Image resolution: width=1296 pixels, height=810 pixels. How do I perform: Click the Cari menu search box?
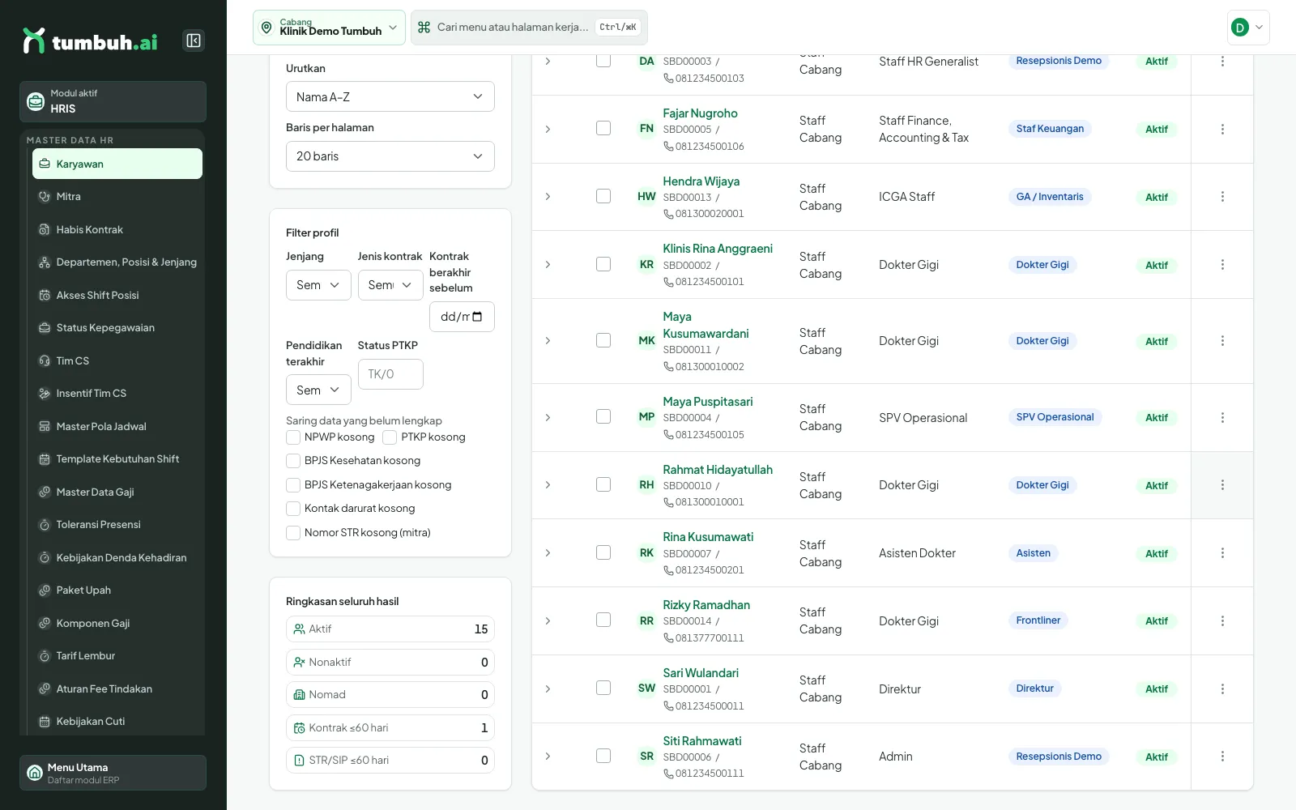click(x=529, y=28)
